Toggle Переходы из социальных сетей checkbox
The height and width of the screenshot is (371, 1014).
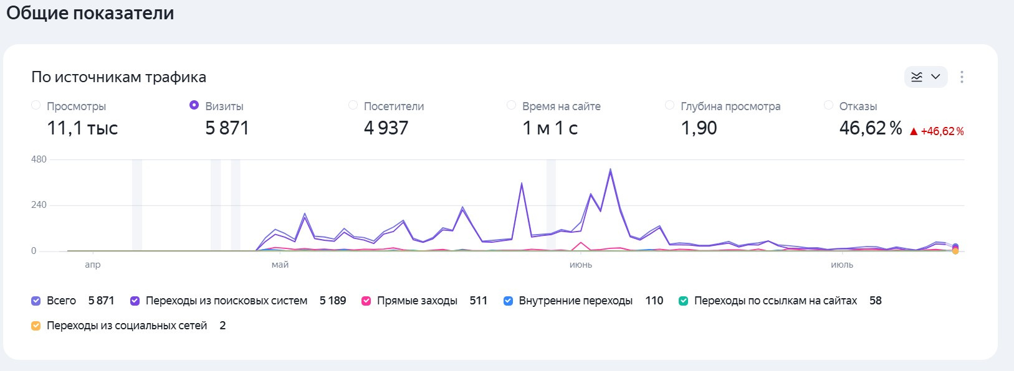pyautogui.click(x=36, y=326)
